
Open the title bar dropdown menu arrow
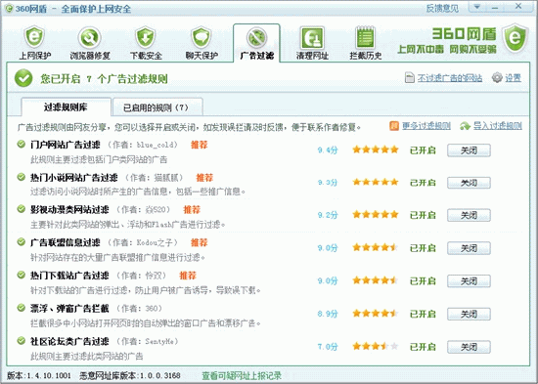(x=477, y=7)
